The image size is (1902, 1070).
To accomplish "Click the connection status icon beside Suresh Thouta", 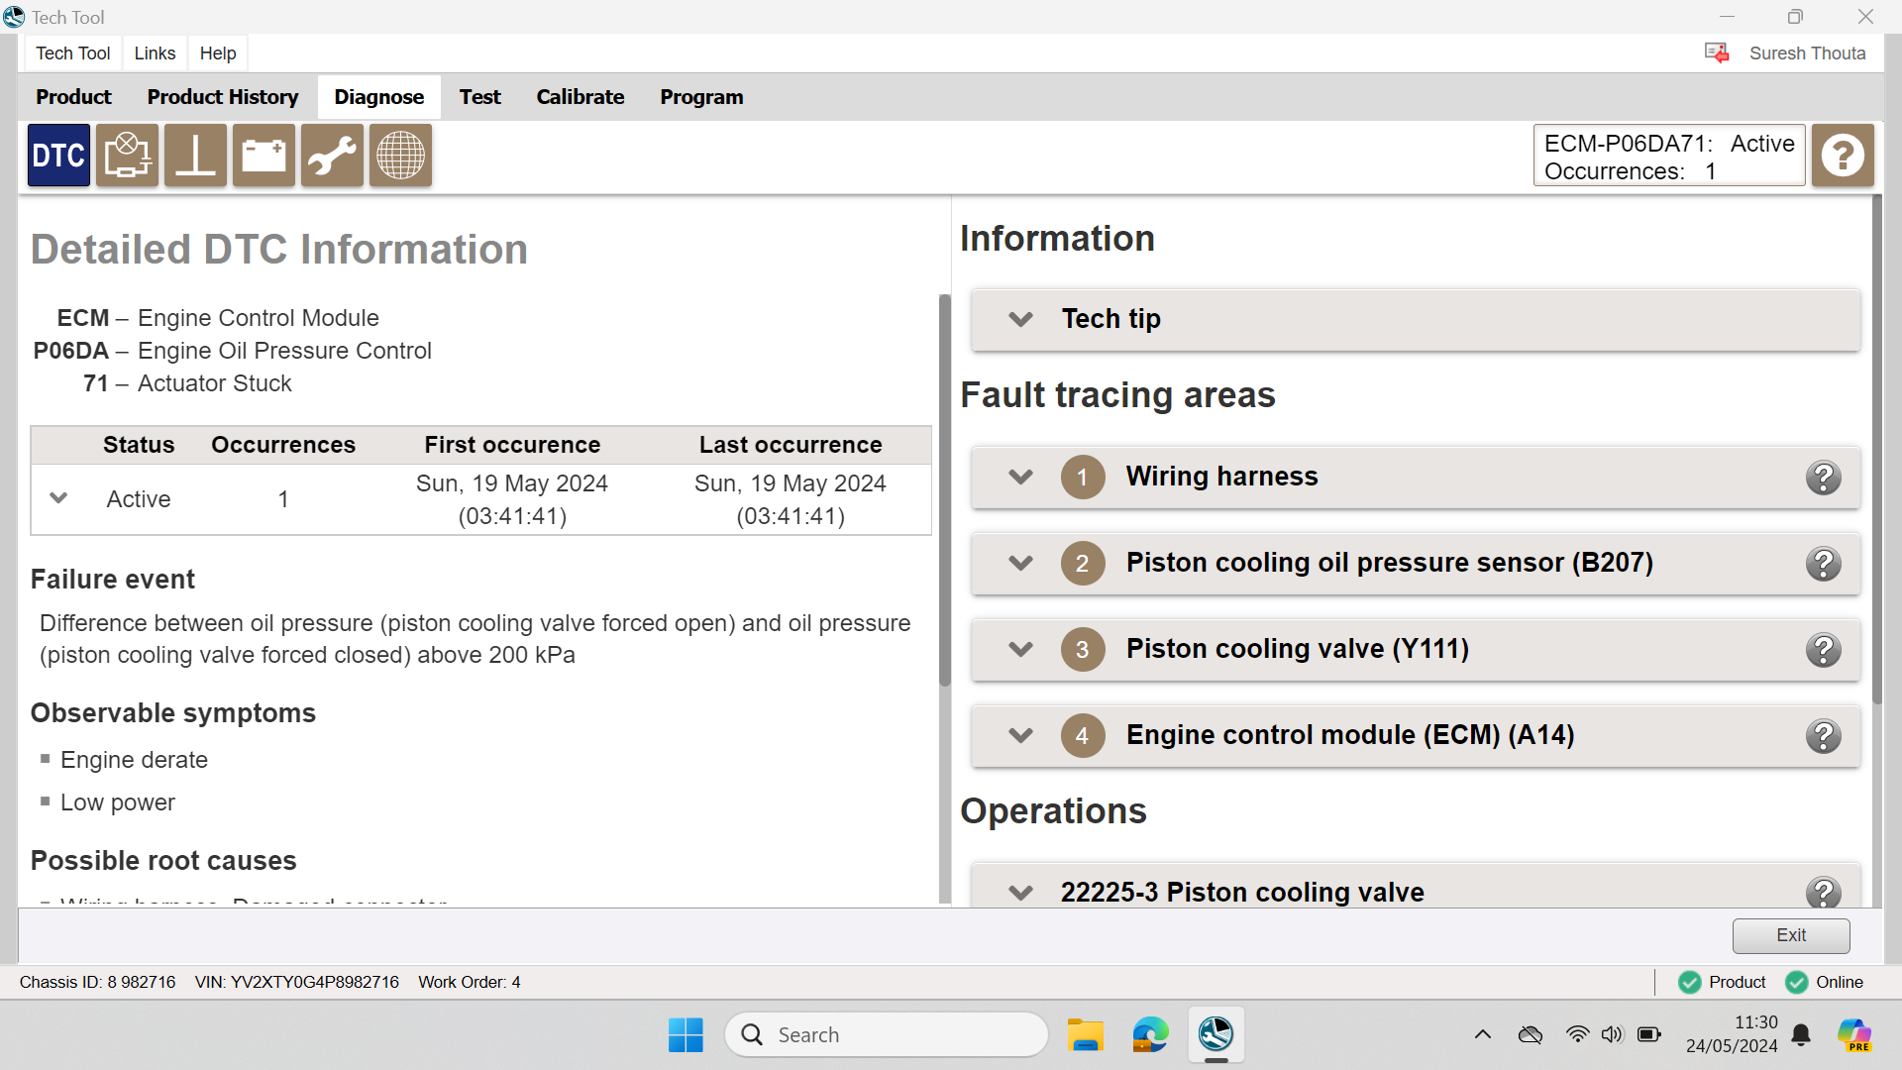I will pos(1717,53).
